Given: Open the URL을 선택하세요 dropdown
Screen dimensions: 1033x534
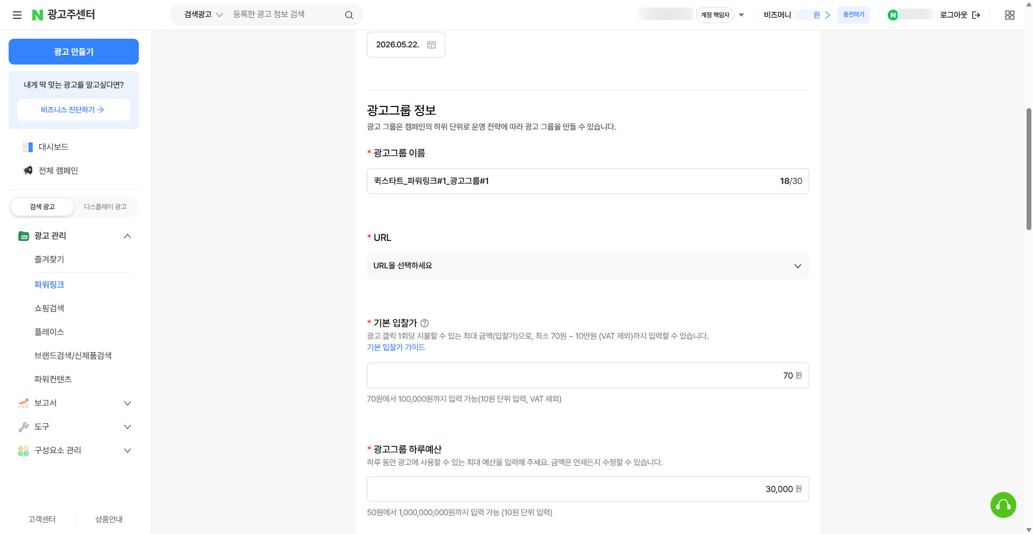Looking at the screenshot, I should [x=588, y=266].
